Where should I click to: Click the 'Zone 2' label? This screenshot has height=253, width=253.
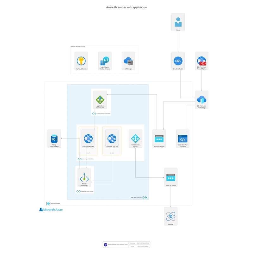(112, 153)
